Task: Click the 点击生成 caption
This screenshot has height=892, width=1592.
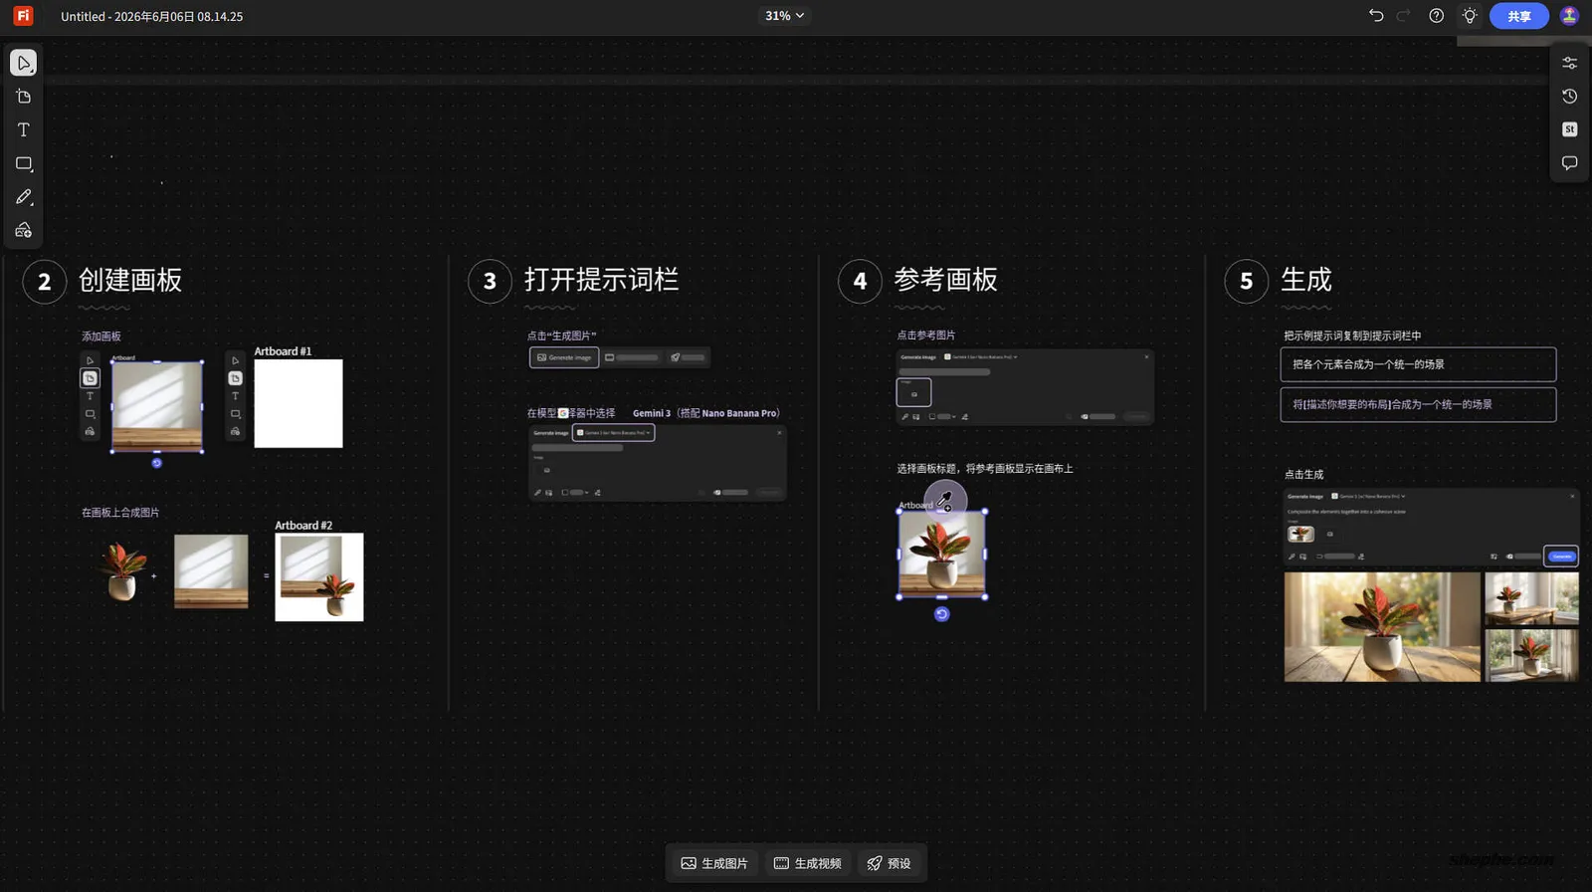Action: point(1303,475)
